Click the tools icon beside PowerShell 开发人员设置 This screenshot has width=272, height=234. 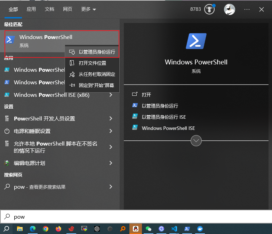coord(7,118)
